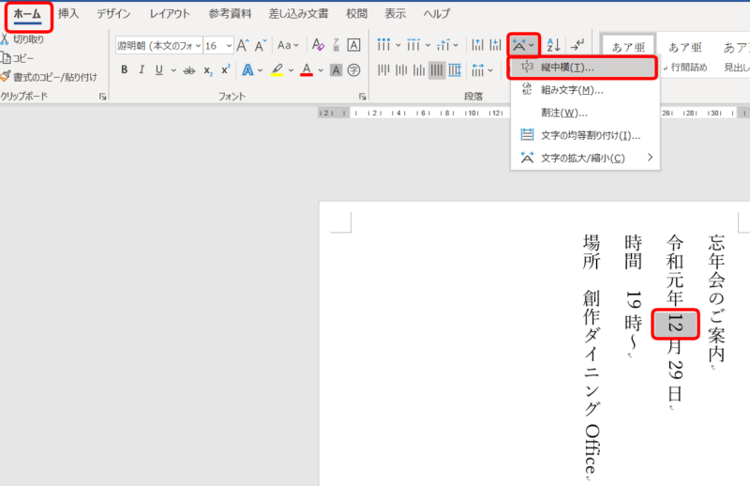This screenshot has height=486, width=750.
Task: Open the ヘルプ tab
Action: pos(436,14)
